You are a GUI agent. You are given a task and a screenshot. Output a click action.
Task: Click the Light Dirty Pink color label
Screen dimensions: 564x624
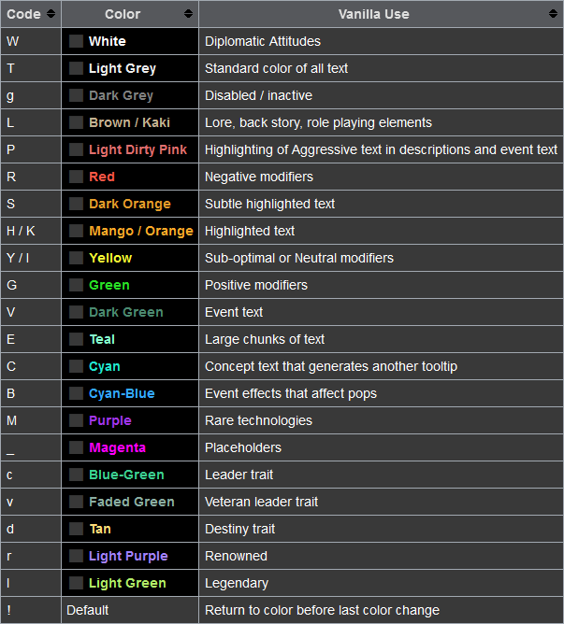[137, 149]
